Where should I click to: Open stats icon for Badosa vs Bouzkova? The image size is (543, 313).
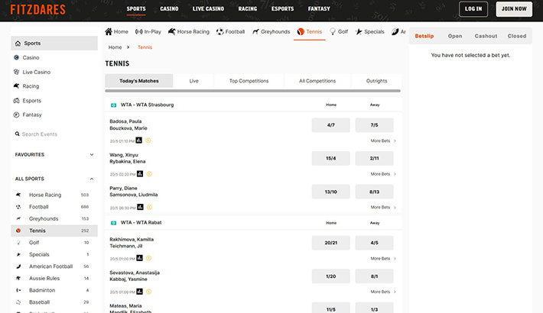coord(139,140)
